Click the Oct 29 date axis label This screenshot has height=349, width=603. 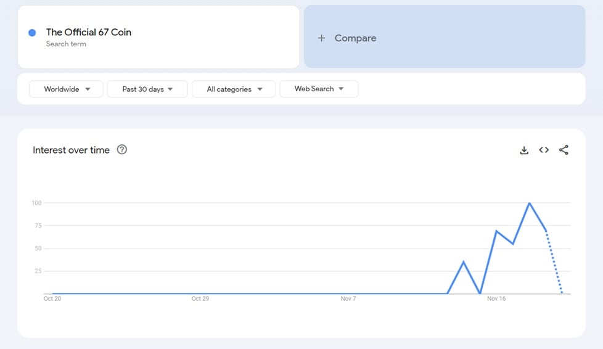pyautogui.click(x=200, y=298)
